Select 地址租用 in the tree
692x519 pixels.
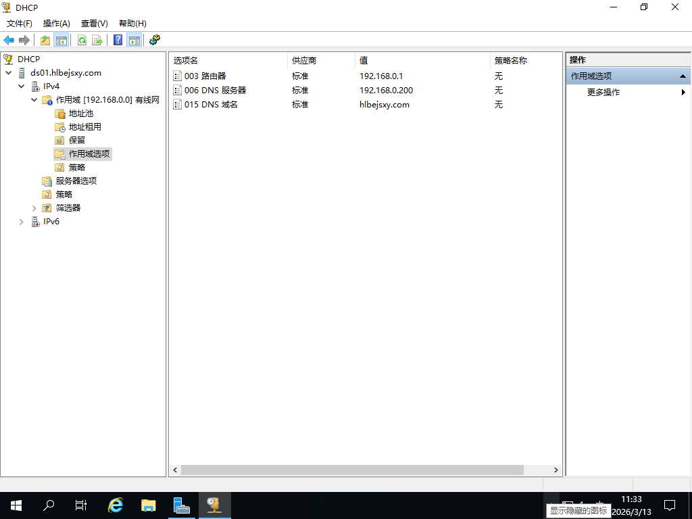84,127
